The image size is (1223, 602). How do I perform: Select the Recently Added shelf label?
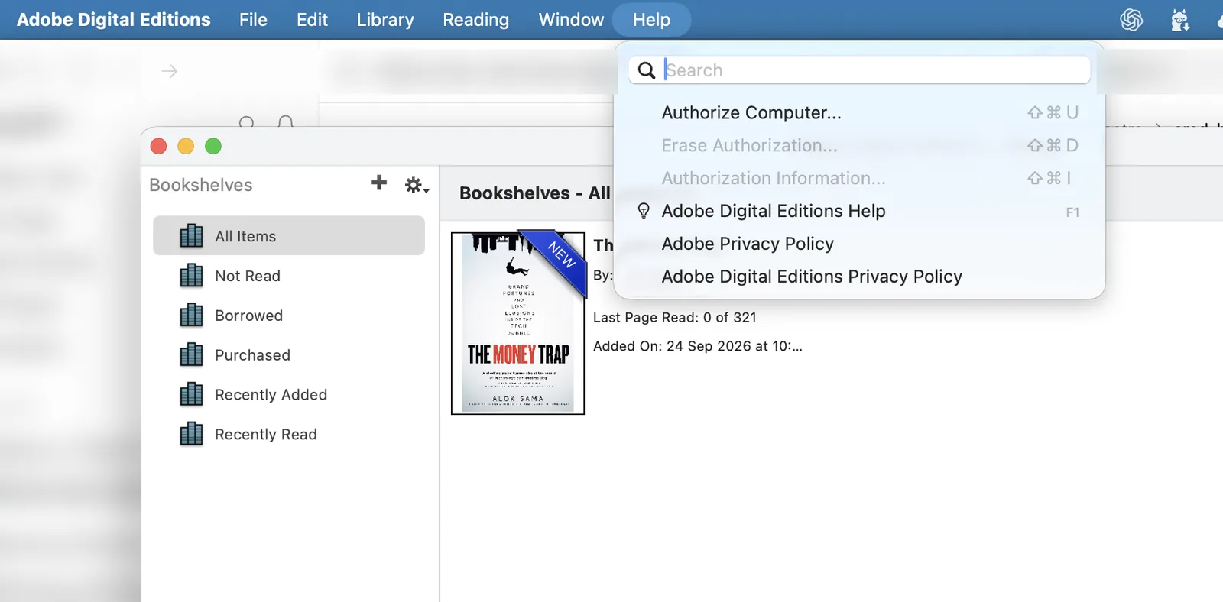point(271,395)
